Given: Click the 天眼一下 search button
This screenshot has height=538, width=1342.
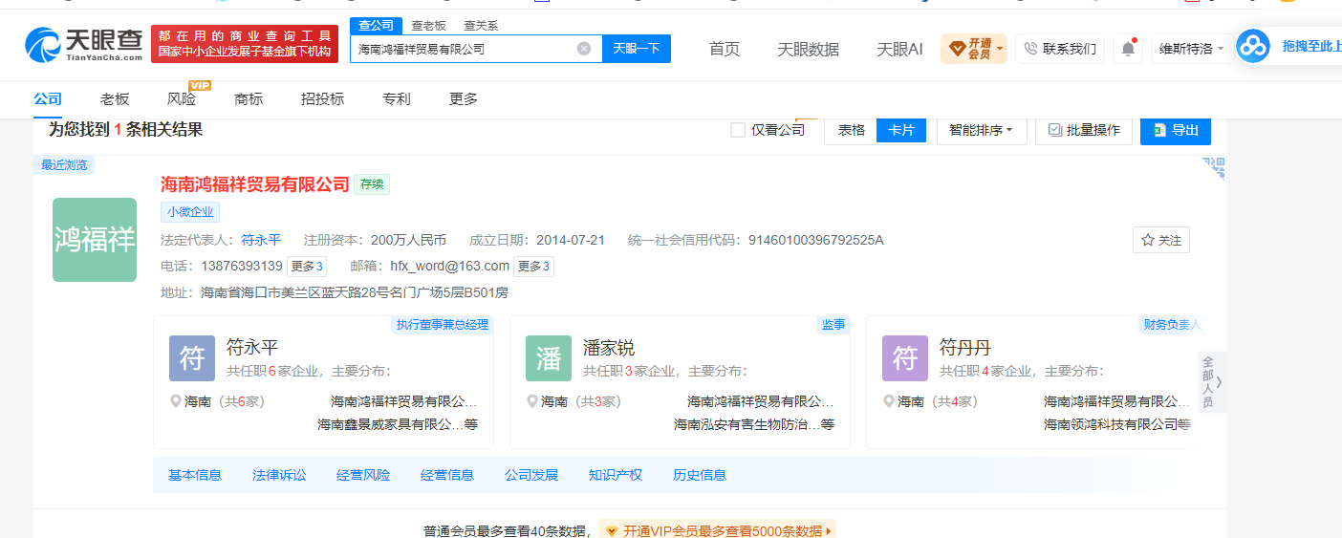Looking at the screenshot, I should click(x=637, y=49).
